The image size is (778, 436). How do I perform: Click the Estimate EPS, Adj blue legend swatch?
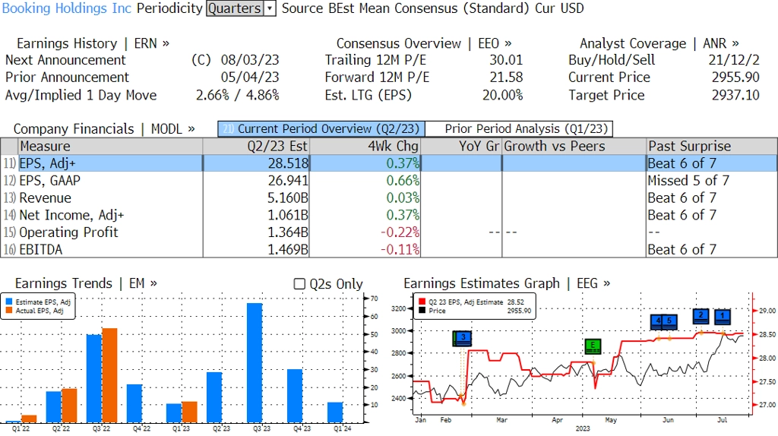[9, 302]
